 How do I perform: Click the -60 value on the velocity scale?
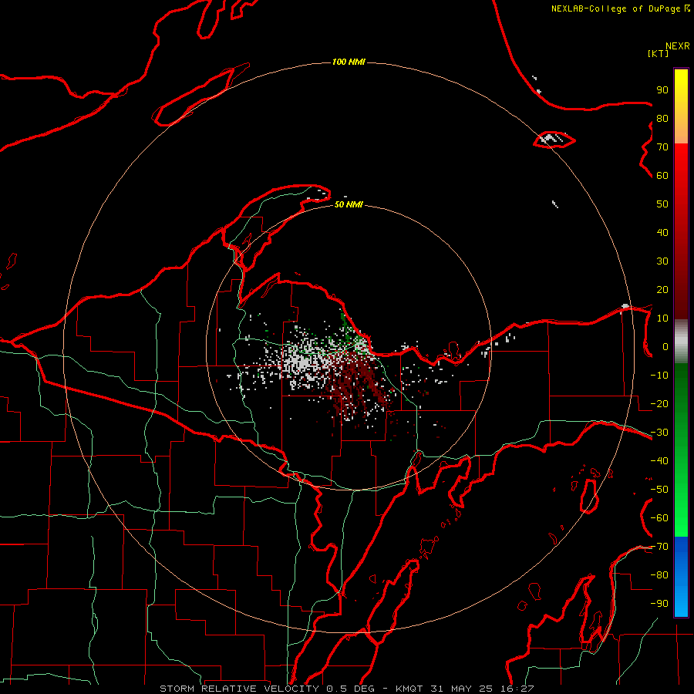[659, 518]
